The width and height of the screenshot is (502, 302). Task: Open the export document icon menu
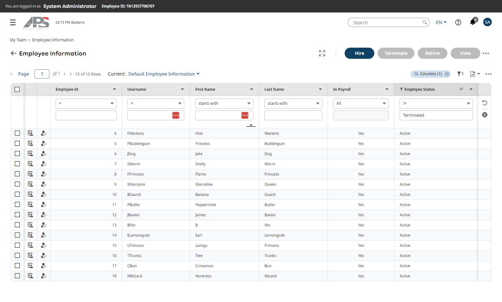click(x=475, y=74)
